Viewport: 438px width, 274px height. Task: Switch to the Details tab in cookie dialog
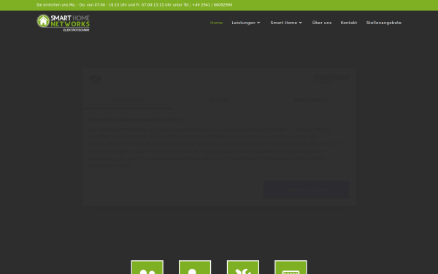(x=219, y=99)
